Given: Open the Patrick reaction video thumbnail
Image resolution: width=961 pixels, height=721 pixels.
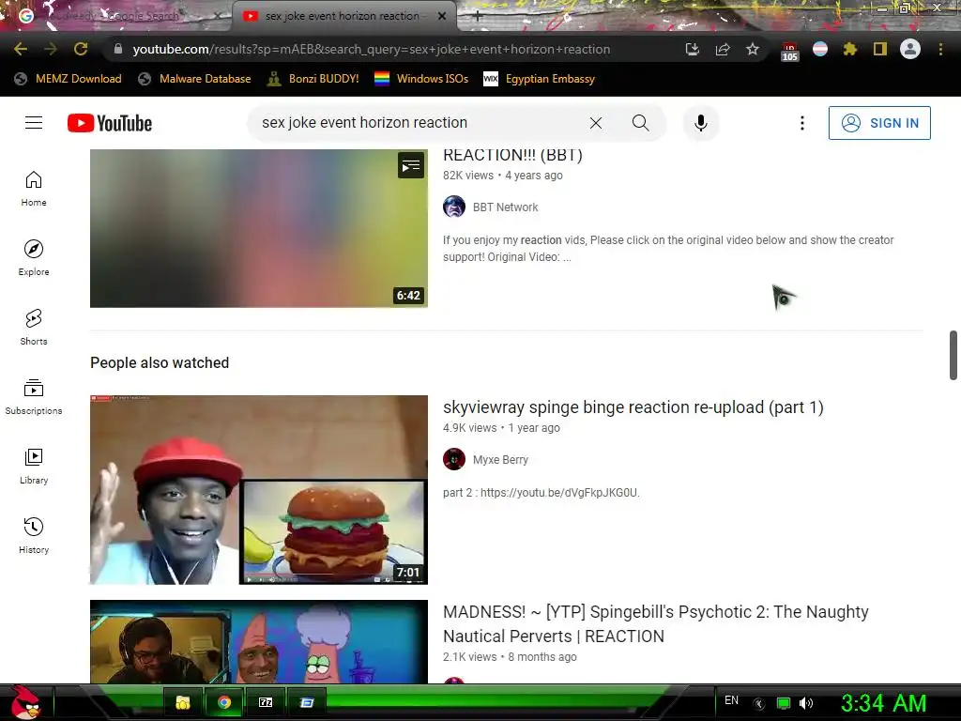Looking at the screenshot, I should pyautogui.click(x=259, y=641).
